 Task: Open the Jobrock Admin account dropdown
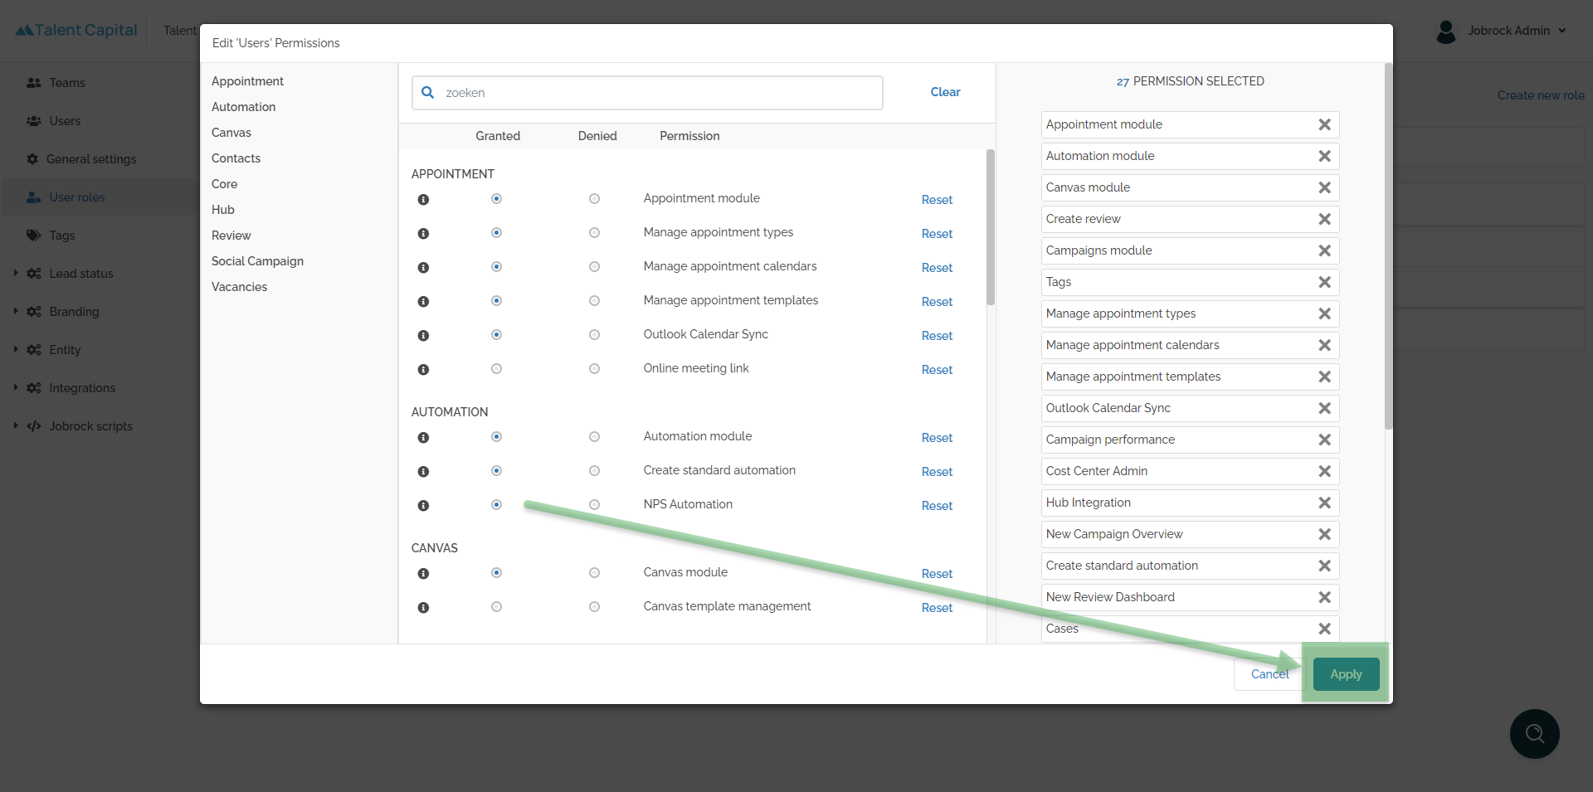click(1562, 31)
